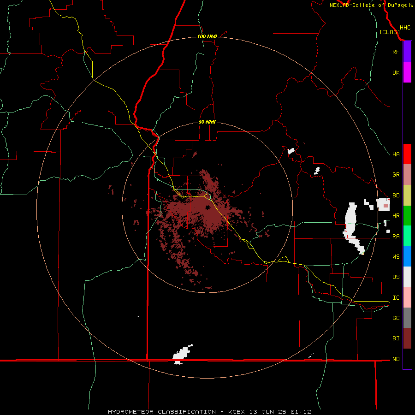
Task: Click the black radar site dot at center
Action: pos(207,207)
